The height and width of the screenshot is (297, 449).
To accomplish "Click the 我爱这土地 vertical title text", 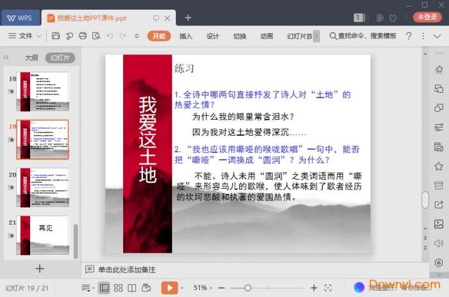I will (148, 139).
